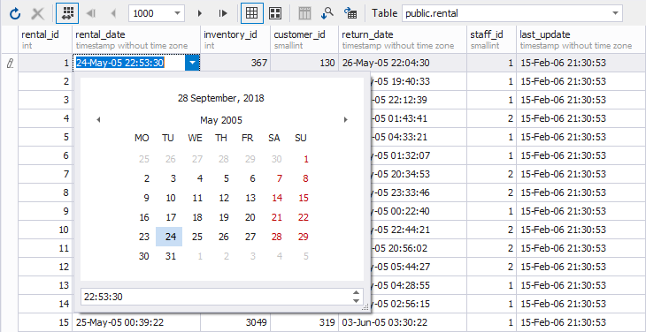646x332 pixels.
Task: Increase time with up spinner arrow
Action: point(357,292)
